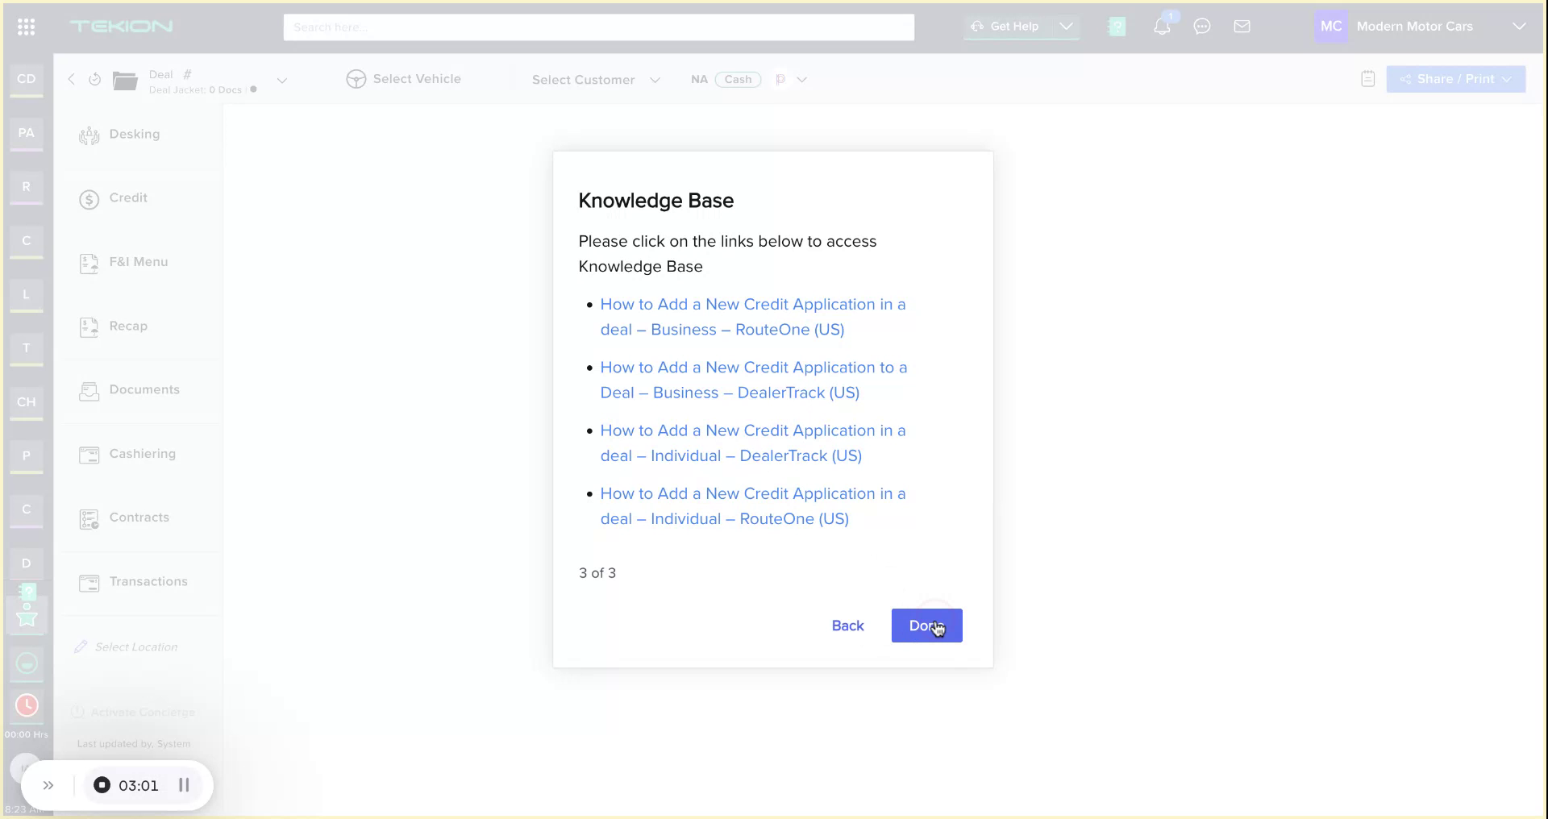Expand the Modern Motor Cars account dropdown
This screenshot has height=819, width=1548.
coord(1521,26)
